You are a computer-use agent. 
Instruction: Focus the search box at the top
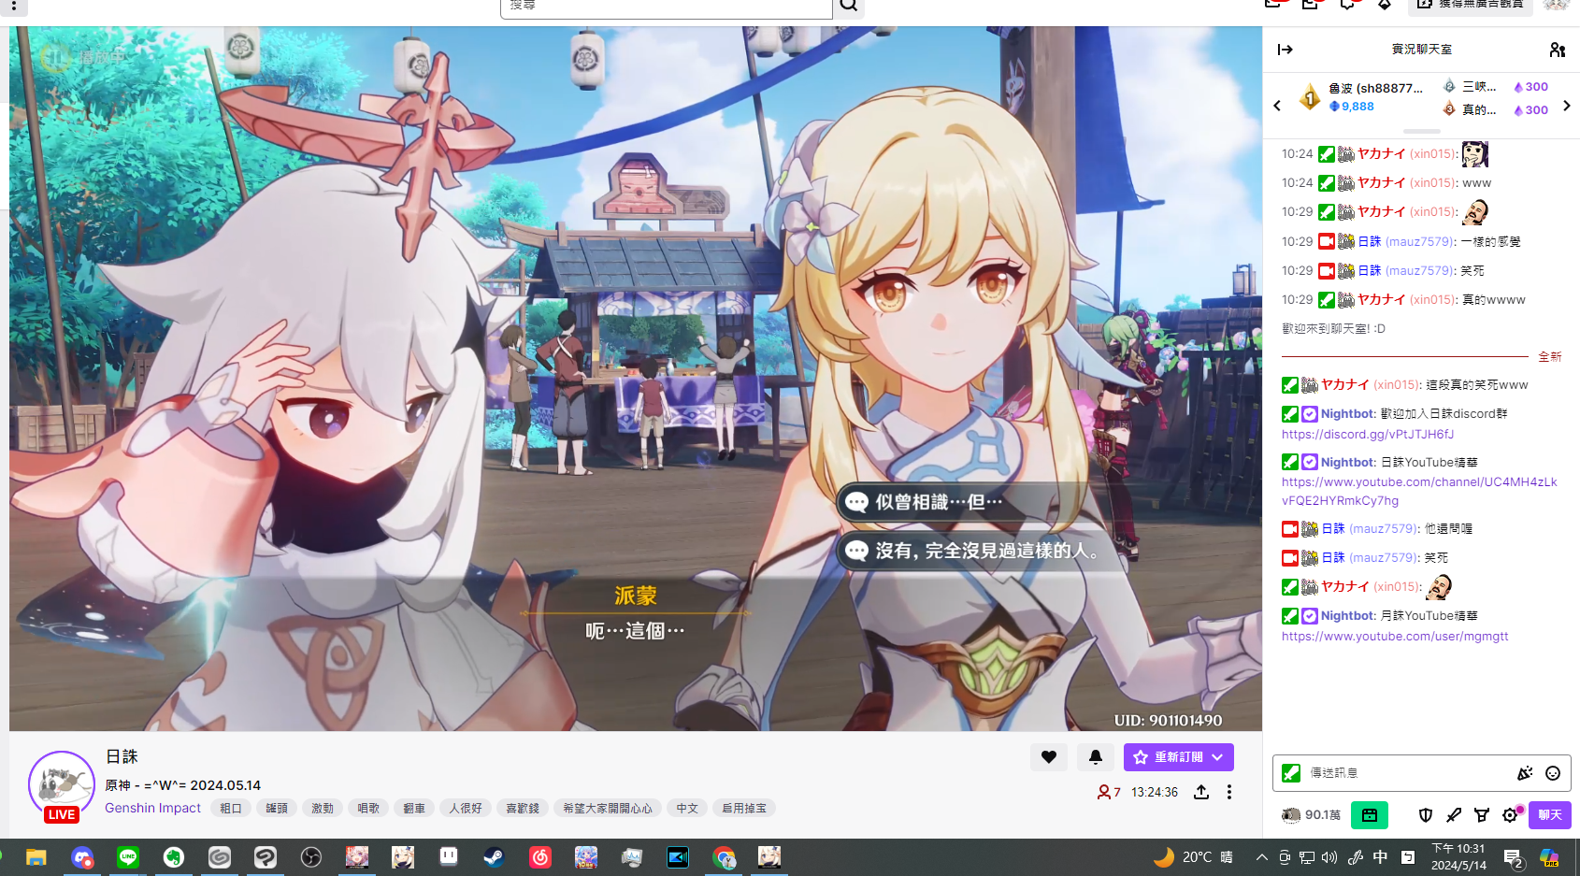click(666, 7)
